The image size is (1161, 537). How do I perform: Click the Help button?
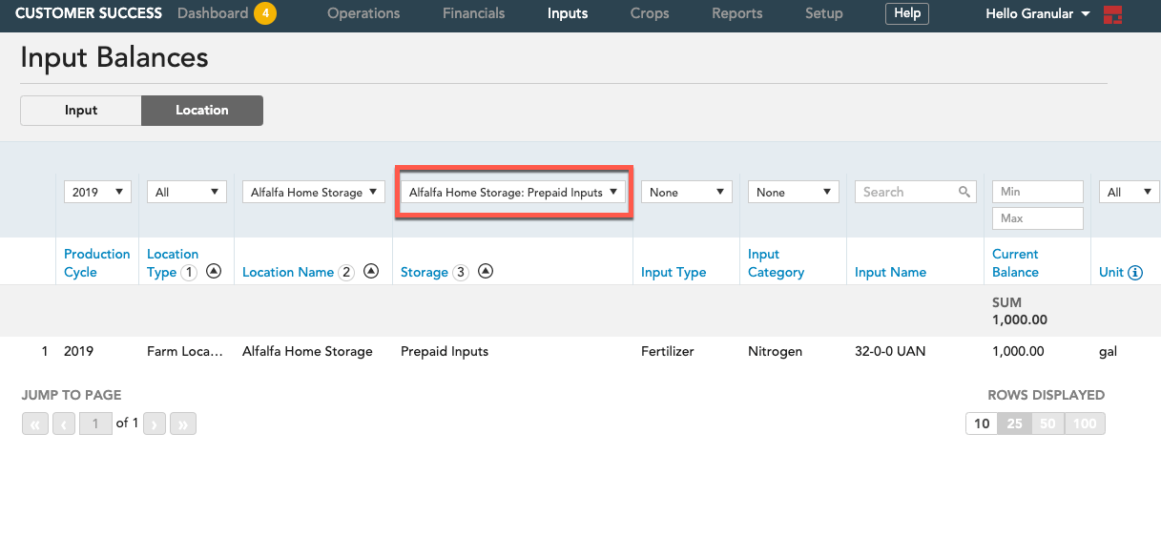(x=907, y=13)
